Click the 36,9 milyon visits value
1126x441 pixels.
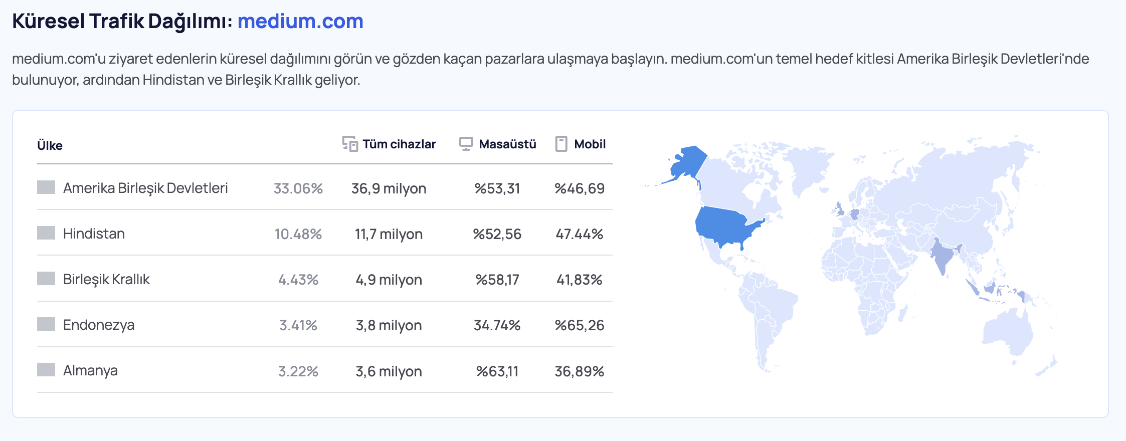[x=389, y=188]
